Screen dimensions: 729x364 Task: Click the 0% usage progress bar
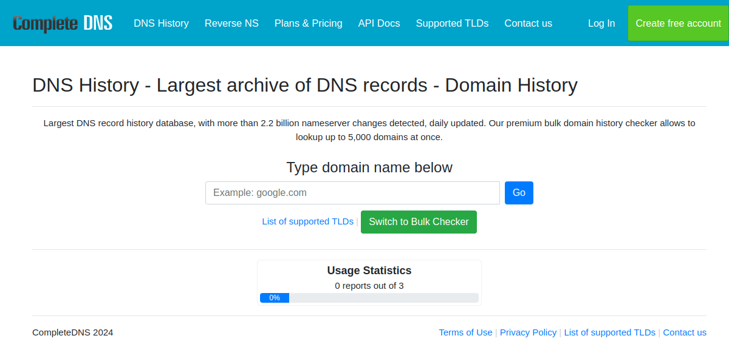369,298
